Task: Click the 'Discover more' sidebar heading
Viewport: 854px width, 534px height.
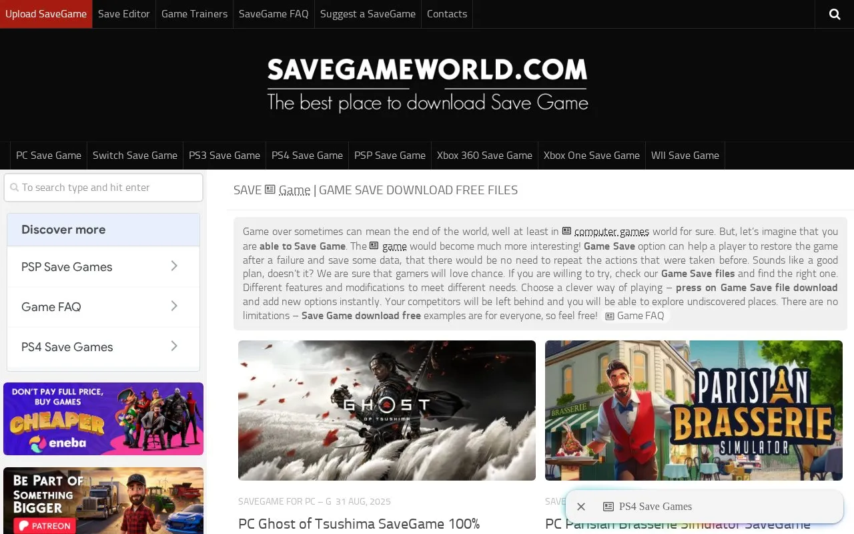Action: 63,230
